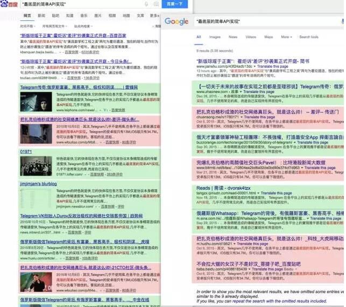The image size is (346, 307).
Task: Open Baidu result Telegram传奇 ending 雷锋网
Action: click(79, 87)
